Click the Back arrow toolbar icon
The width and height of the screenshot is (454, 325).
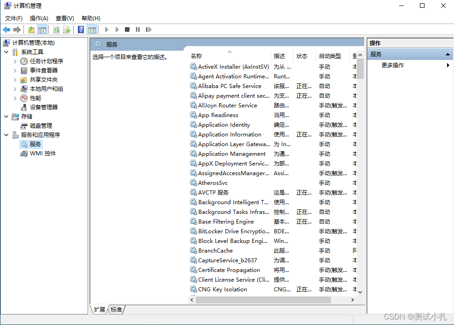(x=6, y=30)
